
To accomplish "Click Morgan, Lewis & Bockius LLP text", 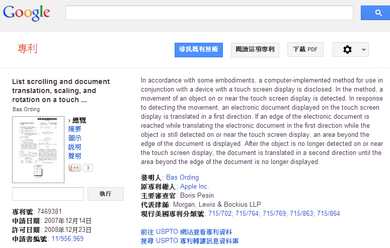I will pyautogui.click(x=217, y=204).
